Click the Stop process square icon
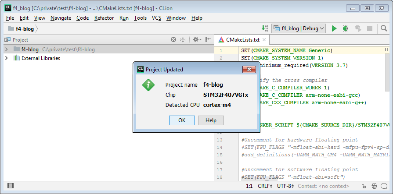393x194 pixels. tap(370, 28)
